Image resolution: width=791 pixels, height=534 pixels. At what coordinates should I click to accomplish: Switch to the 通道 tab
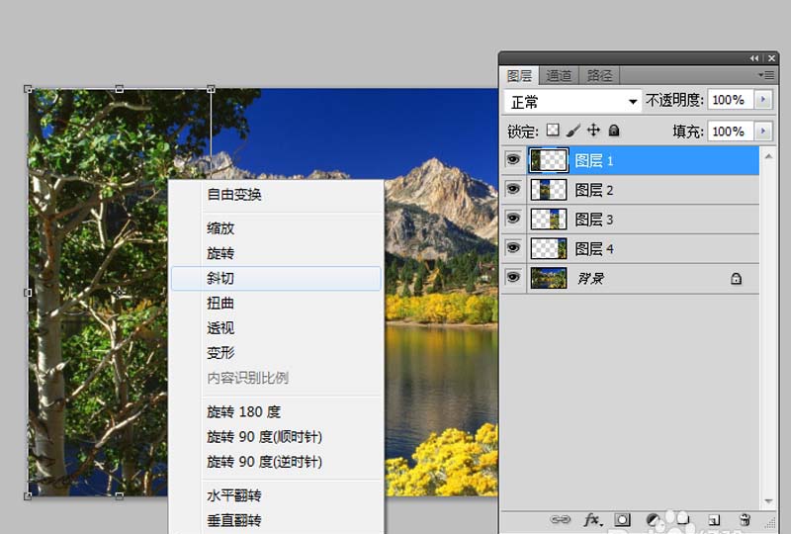(559, 76)
